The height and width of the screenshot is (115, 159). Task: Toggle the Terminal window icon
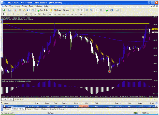pyautogui.click(x=28, y=10)
